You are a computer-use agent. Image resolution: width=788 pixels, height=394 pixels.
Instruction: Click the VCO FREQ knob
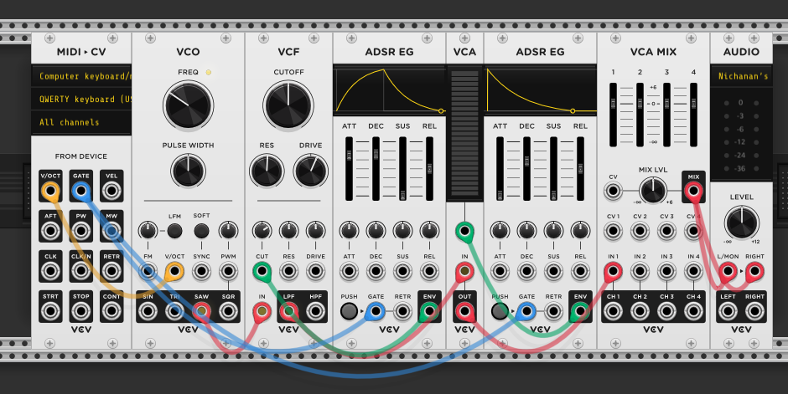188,105
